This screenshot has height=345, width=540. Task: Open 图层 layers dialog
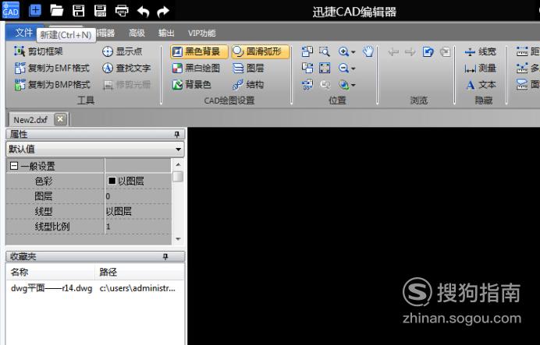[248, 68]
